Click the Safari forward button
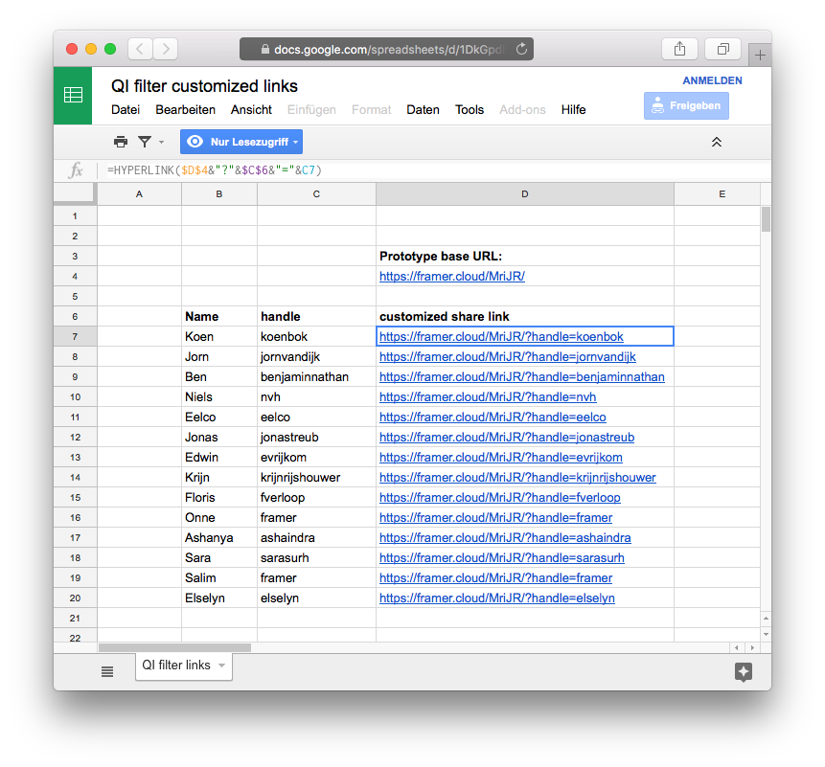This screenshot has width=825, height=767. tap(166, 49)
